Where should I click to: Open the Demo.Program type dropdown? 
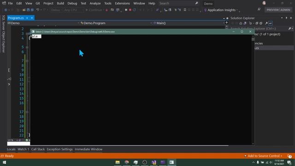point(116,23)
